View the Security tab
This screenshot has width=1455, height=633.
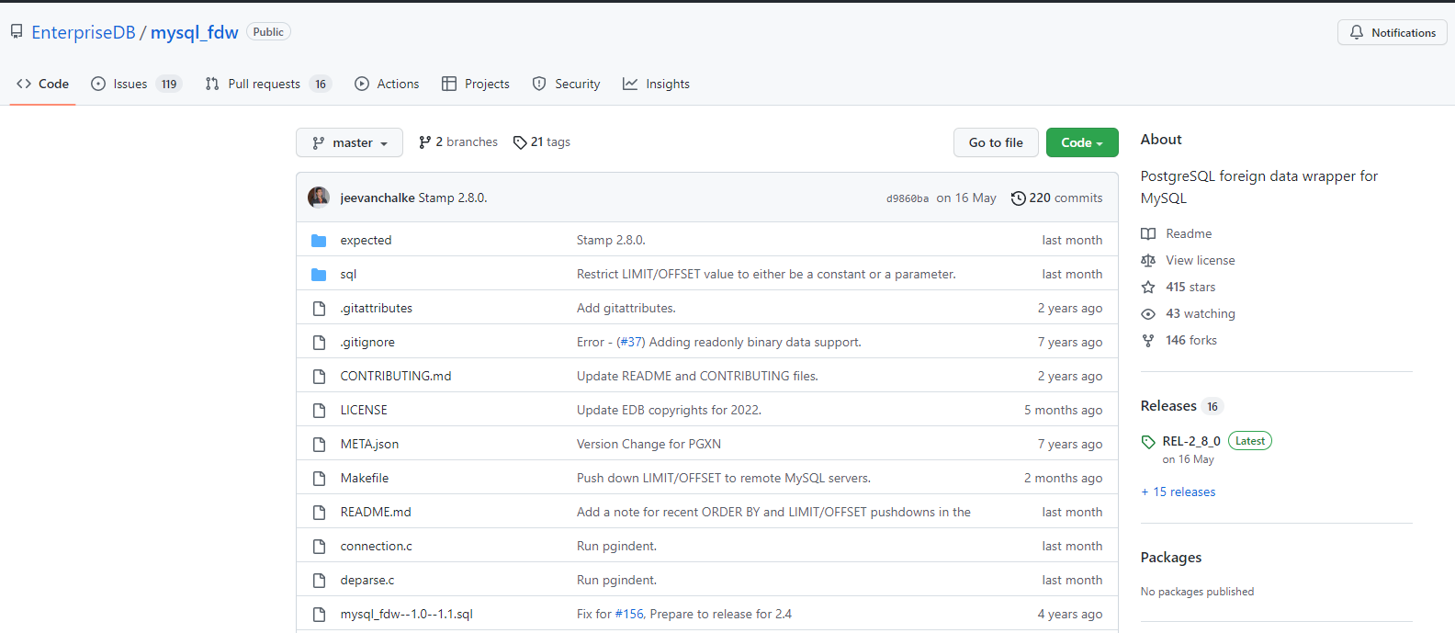[x=566, y=84]
